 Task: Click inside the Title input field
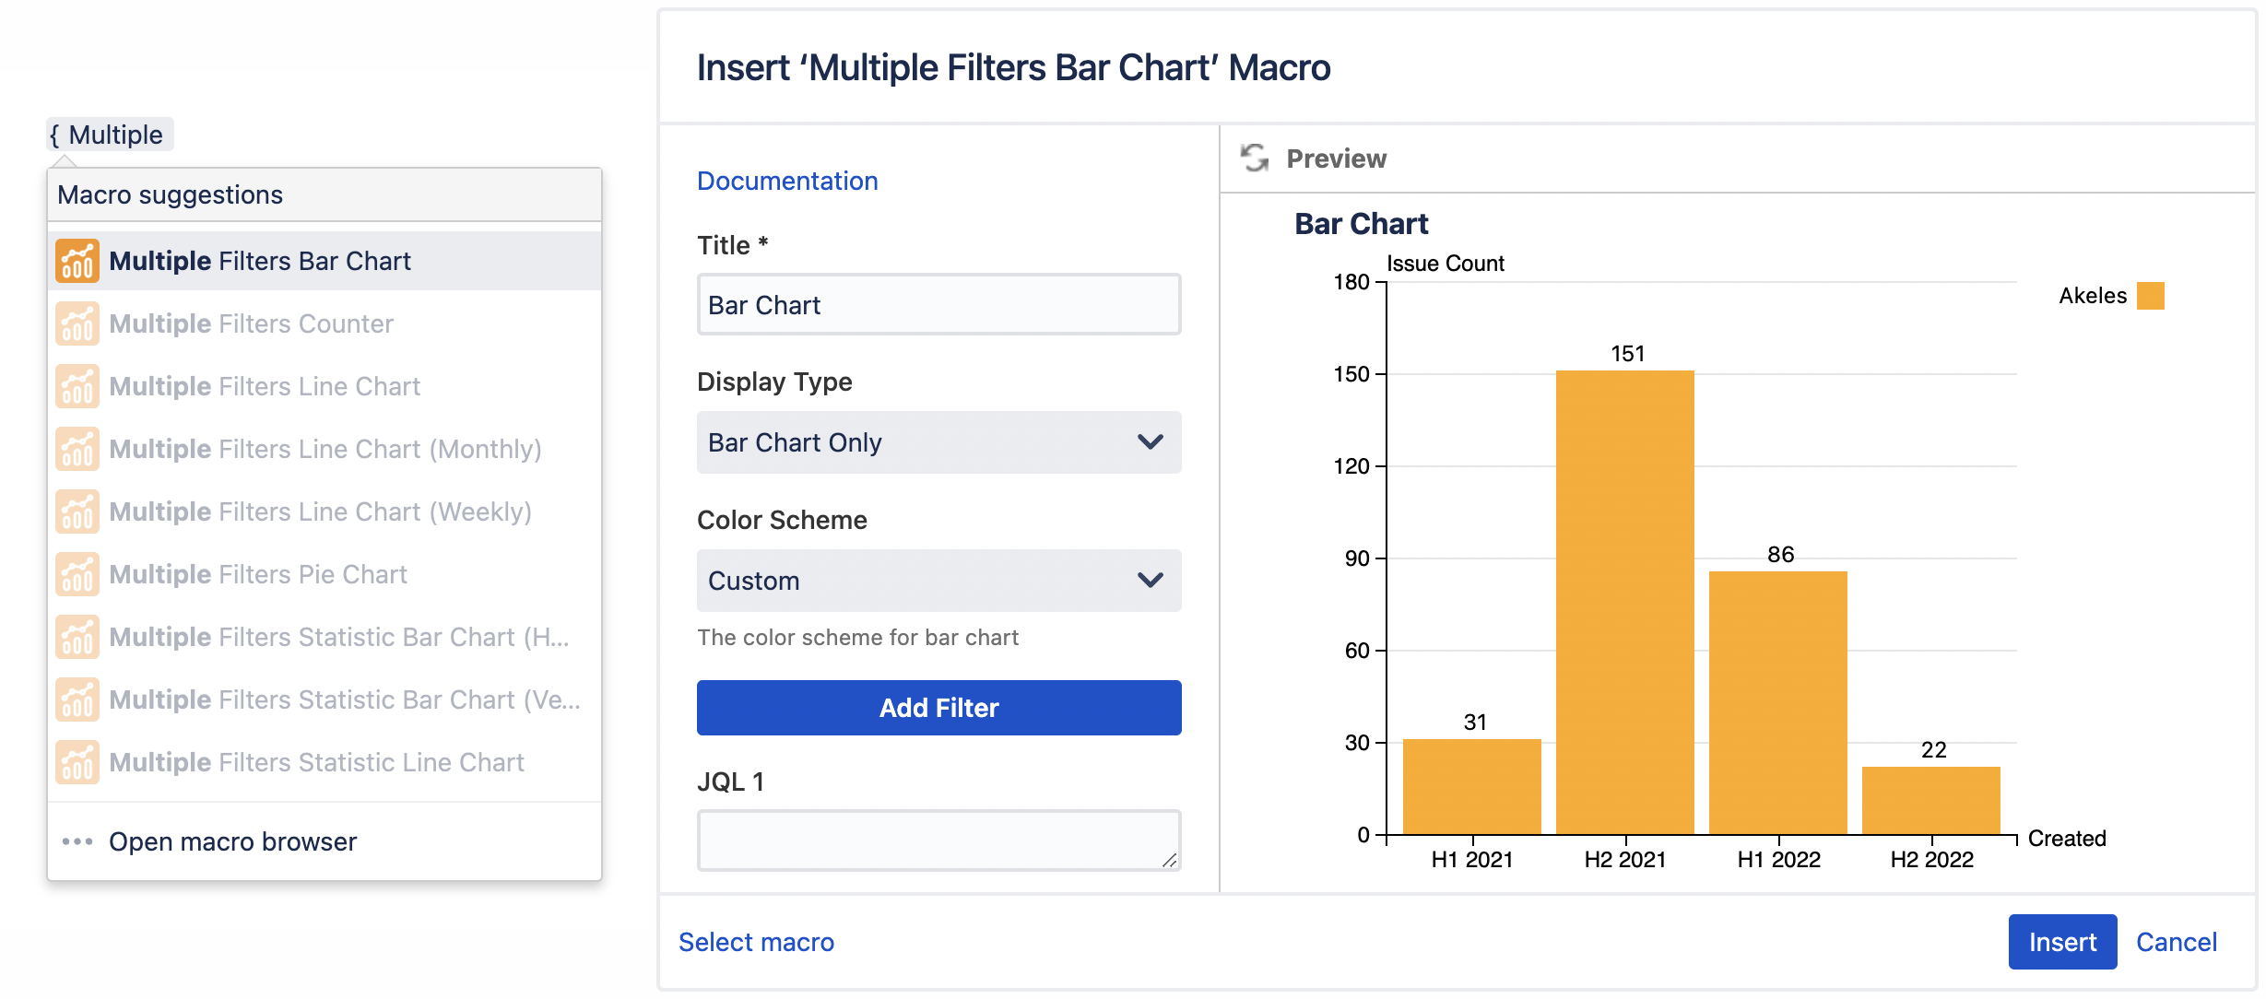tap(938, 304)
